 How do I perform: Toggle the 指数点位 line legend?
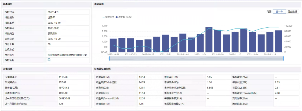click(108, 17)
